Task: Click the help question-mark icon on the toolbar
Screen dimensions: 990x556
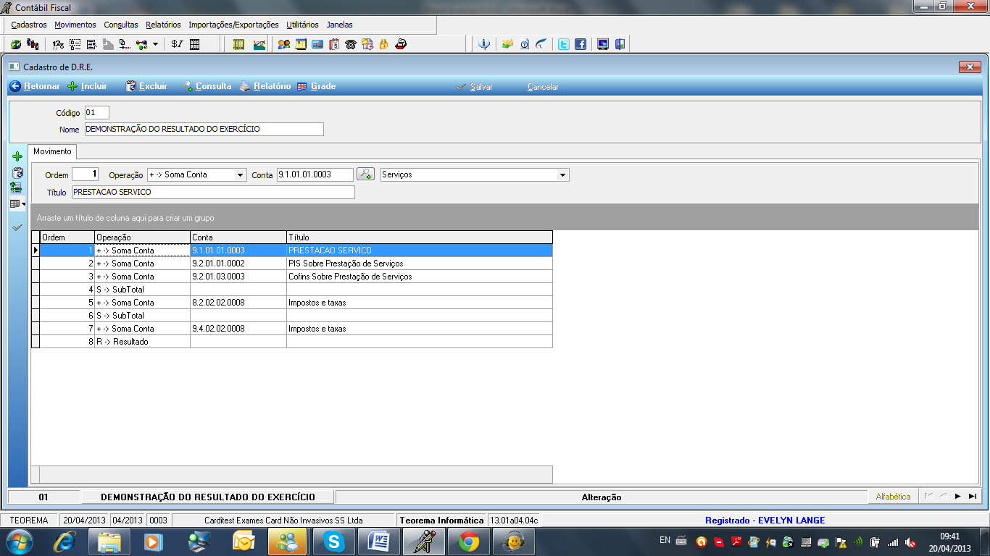Action: [x=525, y=44]
